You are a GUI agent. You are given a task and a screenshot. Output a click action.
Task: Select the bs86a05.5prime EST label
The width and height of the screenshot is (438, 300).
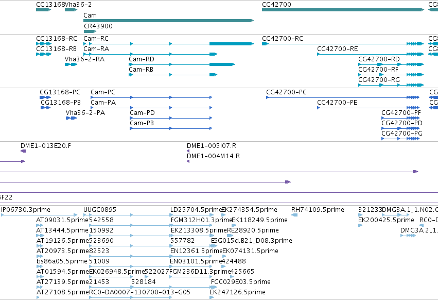click(x=62, y=262)
